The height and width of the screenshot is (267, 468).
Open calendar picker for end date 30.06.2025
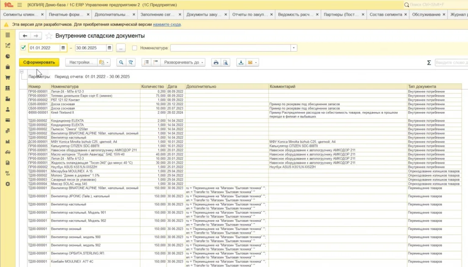pos(110,48)
